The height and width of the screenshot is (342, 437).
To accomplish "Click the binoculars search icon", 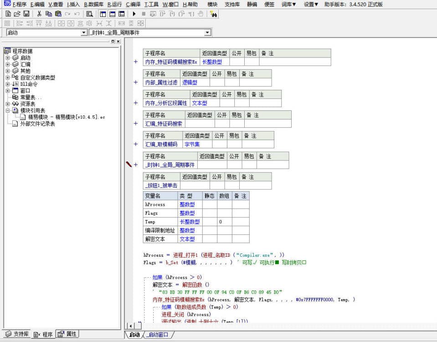I will tap(214, 14).
